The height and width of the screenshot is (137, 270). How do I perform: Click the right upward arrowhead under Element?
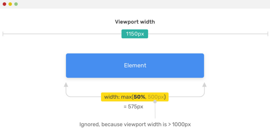click(204, 85)
